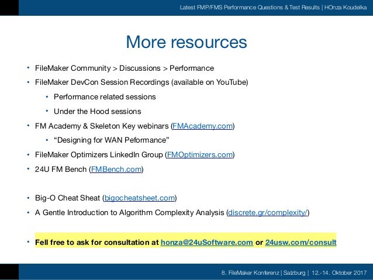373x280 pixels.
Task: Open the discrete.gr/complexity/ link
Action: tap(268, 212)
